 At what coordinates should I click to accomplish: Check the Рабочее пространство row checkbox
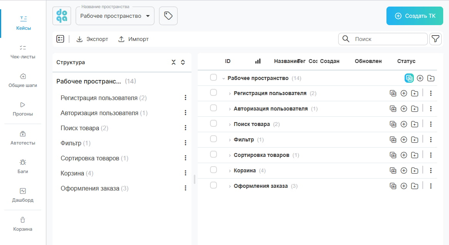click(x=213, y=77)
